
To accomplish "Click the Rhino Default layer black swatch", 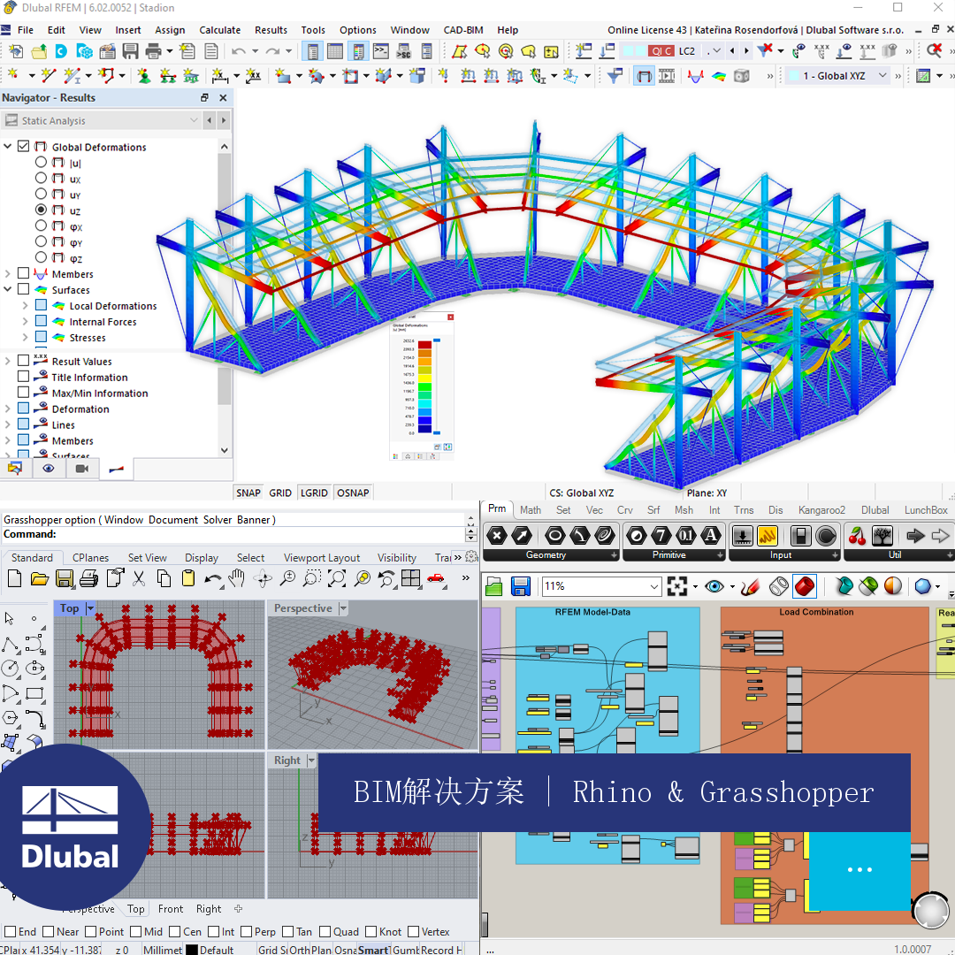I will (191, 950).
